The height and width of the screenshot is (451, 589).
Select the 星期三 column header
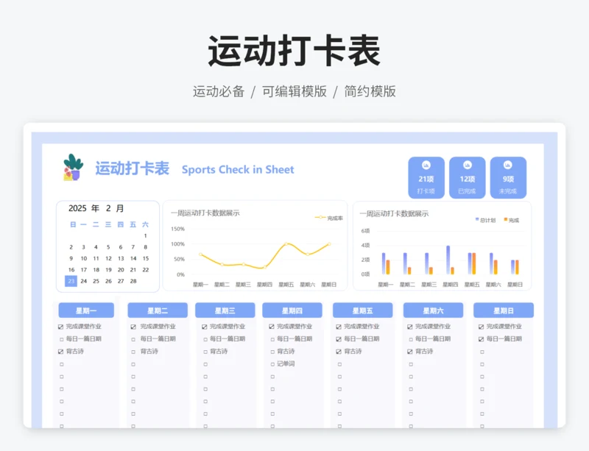(x=225, y=310)
